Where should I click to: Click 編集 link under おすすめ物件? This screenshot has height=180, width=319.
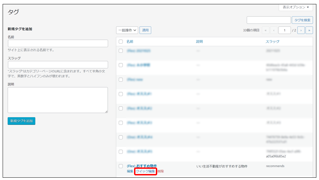click(x=130, y=171)
